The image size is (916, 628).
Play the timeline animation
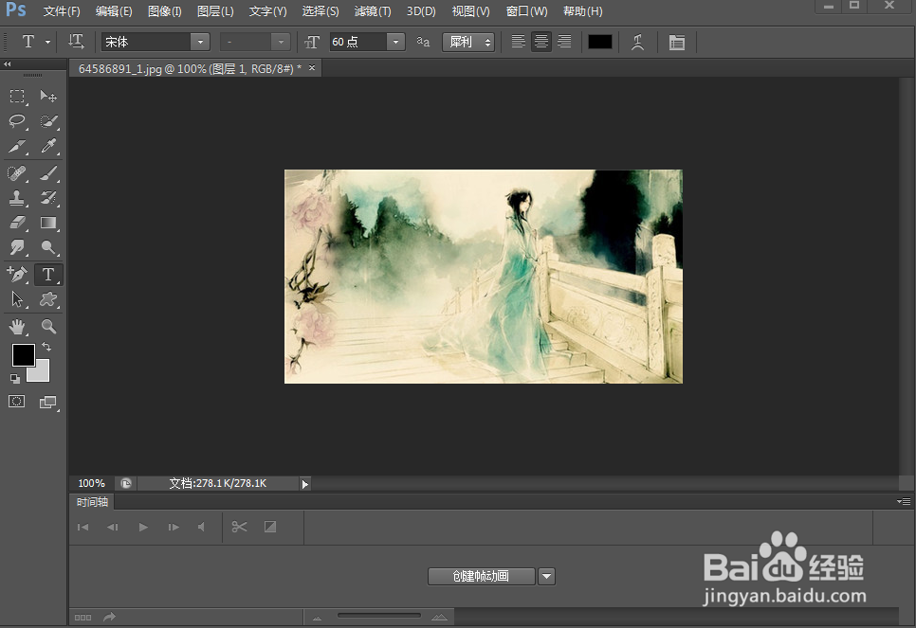coord(143,527)
